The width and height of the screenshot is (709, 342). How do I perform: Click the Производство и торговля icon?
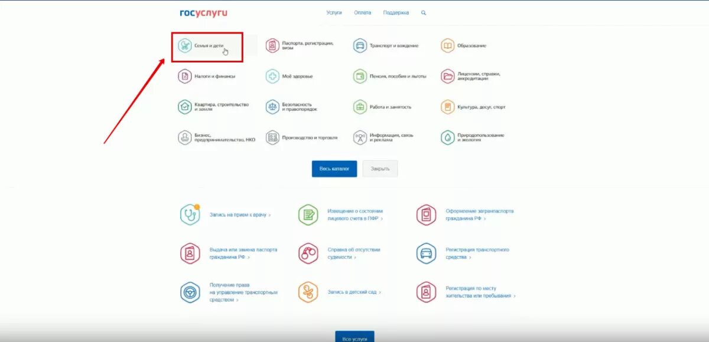point(272,137)
